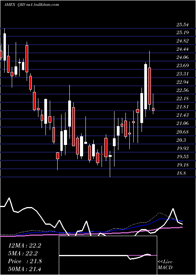The height and width of the screenshot is (275, 196).
Task: Click the 19.18 price axis label
Action: click(x=183, y=165)
